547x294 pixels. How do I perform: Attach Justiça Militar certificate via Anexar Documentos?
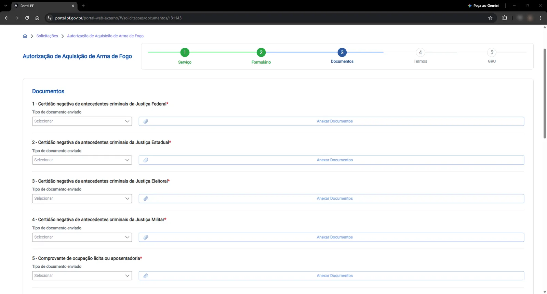click(331, 237)
